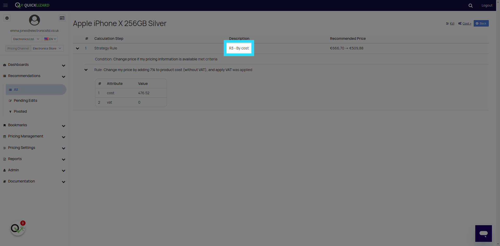Click the Dashboards gauge icon
500x246 pixels.
pyautogui.click(x=4, y=65)
